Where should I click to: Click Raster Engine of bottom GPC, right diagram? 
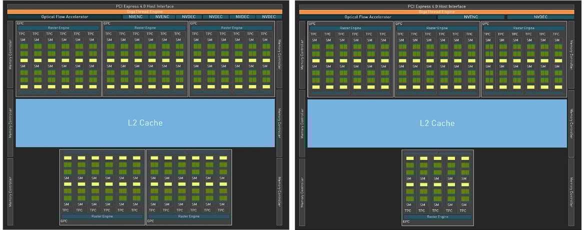point(437,216)
